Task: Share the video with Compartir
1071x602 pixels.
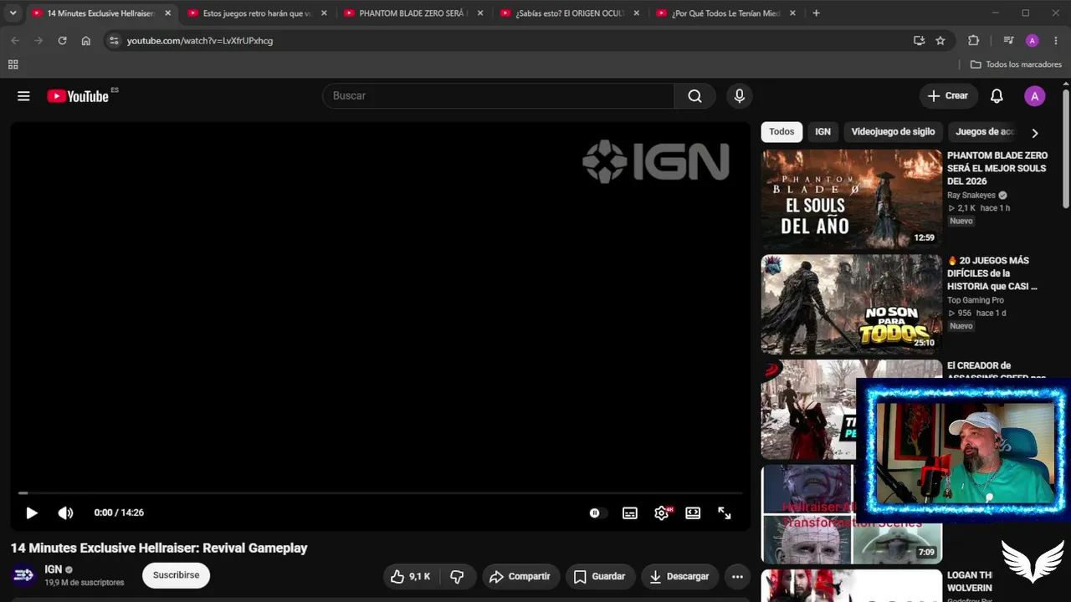Action: [x=520, y=576]
